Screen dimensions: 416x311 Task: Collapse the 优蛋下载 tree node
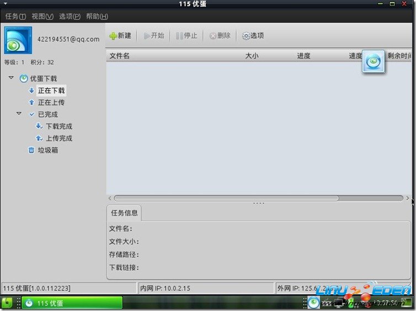click(11, 77)
